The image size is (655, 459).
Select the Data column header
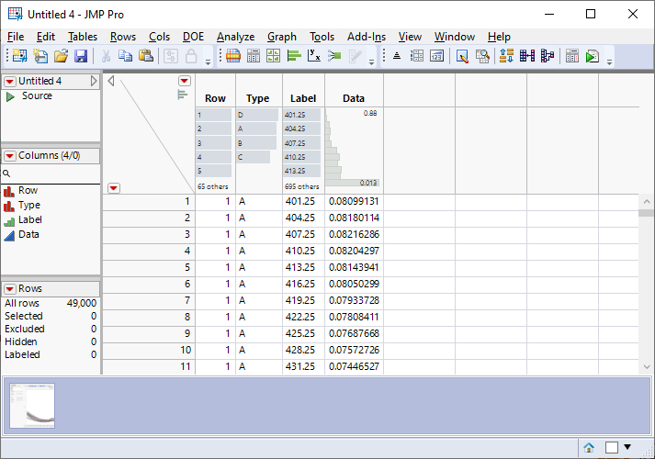click(x=354, y=98)
